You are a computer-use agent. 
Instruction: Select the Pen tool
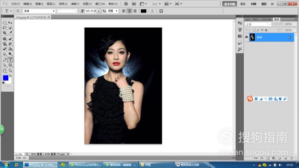coord(5,60)
